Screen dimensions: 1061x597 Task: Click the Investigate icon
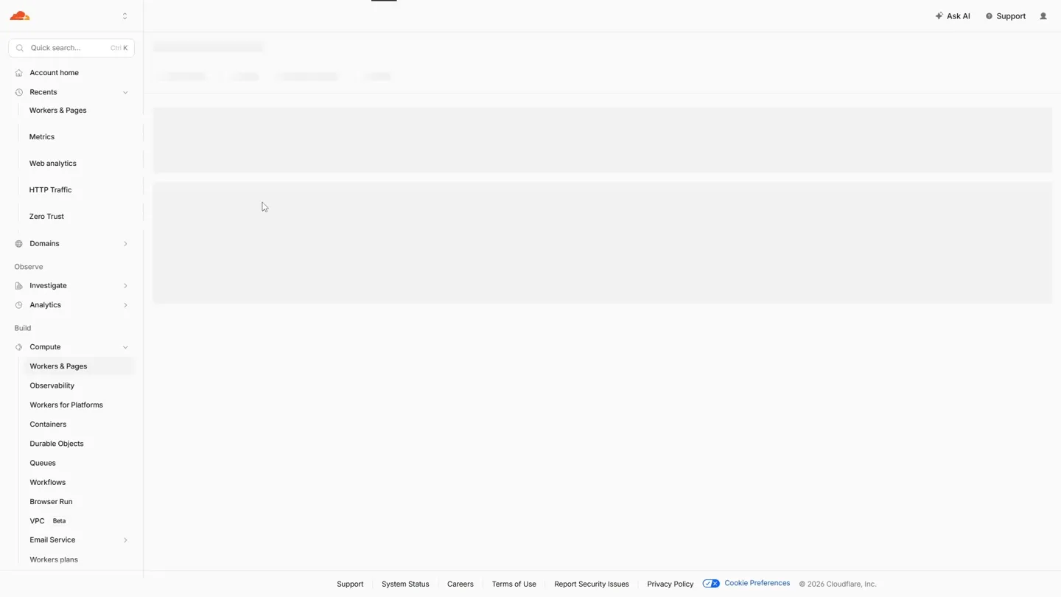click(19, 286)
